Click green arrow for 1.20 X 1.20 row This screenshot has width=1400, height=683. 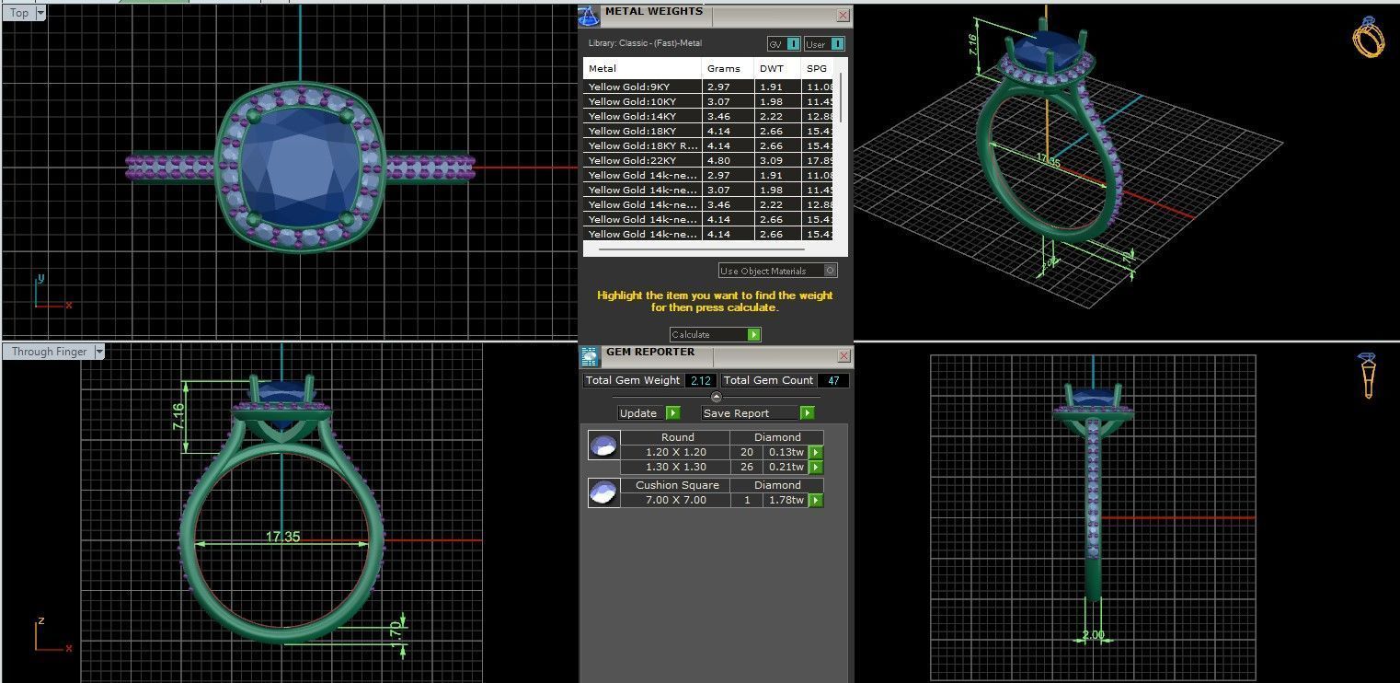pyautogui.click(x=815, y=452)
